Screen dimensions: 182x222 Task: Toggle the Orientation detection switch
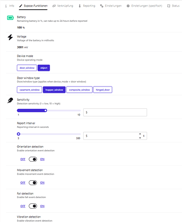33,159
